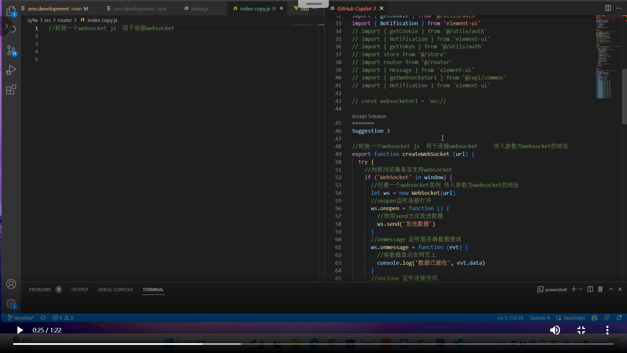Open Run and Debug icon
Image resolution: width=627 pixels, height=353 pixels.
pyautogui.click(x=11, y=70)
